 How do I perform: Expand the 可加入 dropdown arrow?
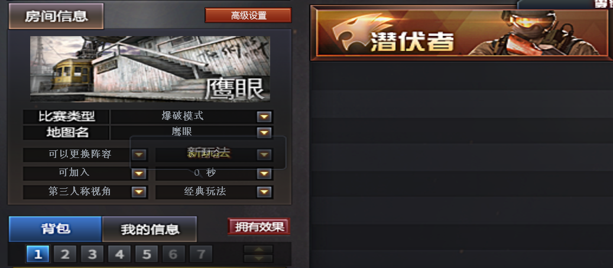click(139, 173)
